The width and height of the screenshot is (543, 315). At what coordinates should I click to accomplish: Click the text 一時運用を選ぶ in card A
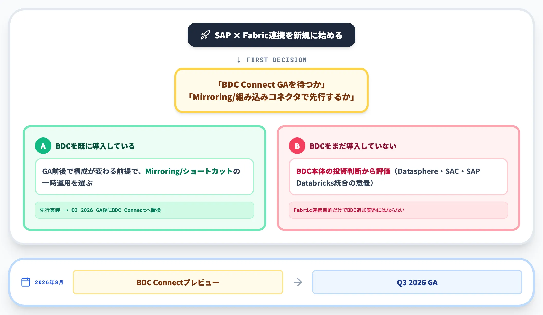tap(67, 183)
